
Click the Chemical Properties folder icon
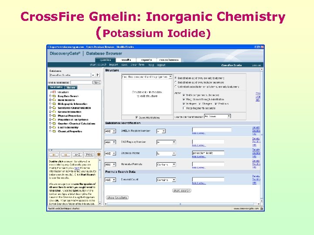click(x=54, y=131)
